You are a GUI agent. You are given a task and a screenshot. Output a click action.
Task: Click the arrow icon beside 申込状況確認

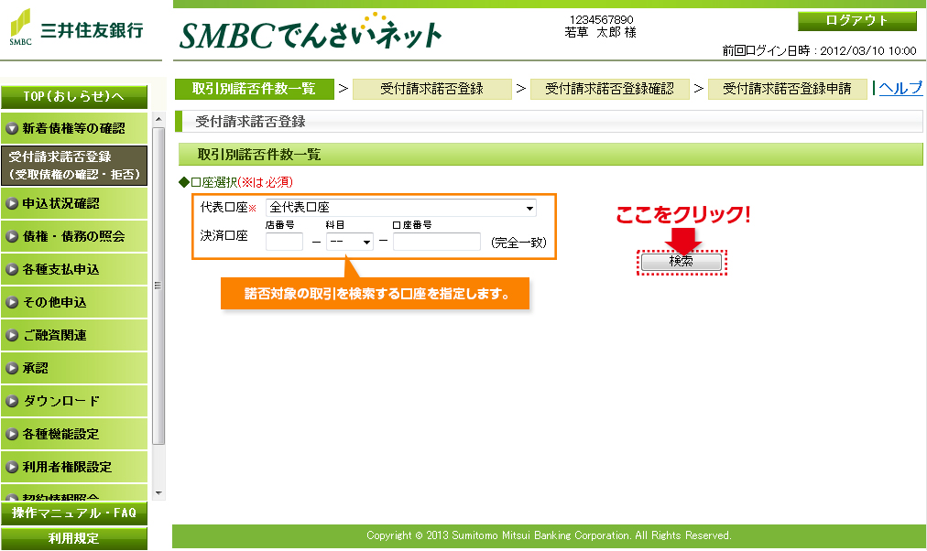12,204
